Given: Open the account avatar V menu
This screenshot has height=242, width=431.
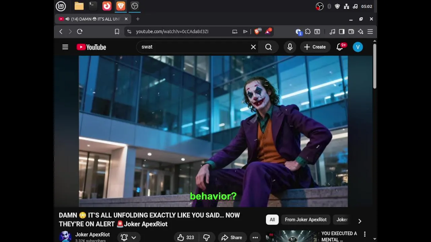Looking at the screenshot, I should (358, 47).
